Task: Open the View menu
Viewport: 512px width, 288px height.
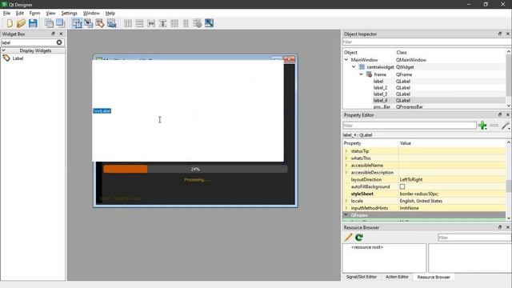Action: click(50, 13)
